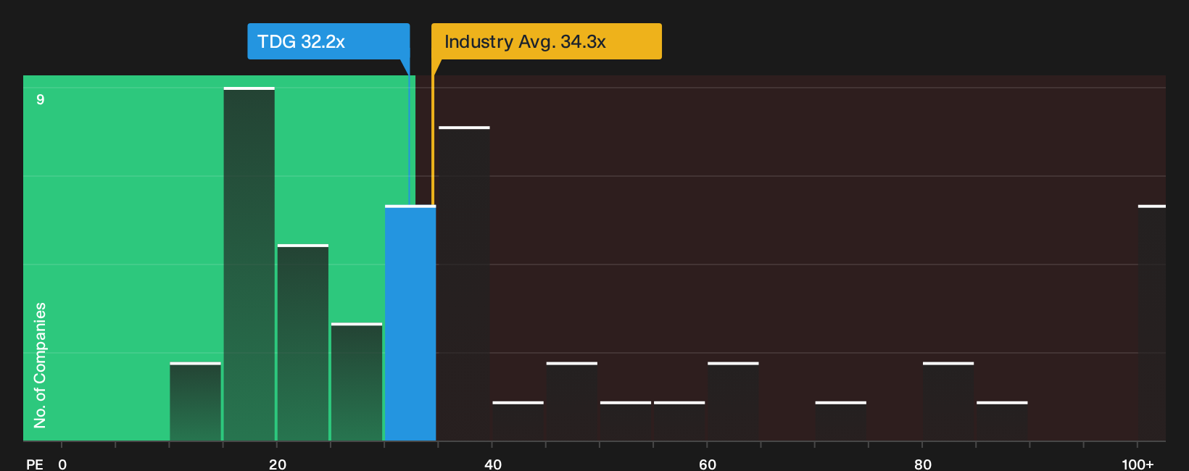Click the bar in the 70-75 PE range
Image resolution: width=1189 pixels, height=471 pixels.
840,421
